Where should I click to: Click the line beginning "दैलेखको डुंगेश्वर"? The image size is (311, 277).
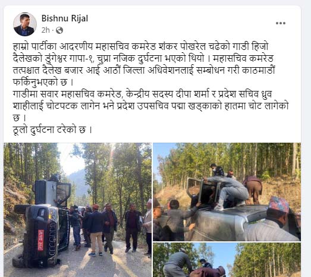pos(143,58)
